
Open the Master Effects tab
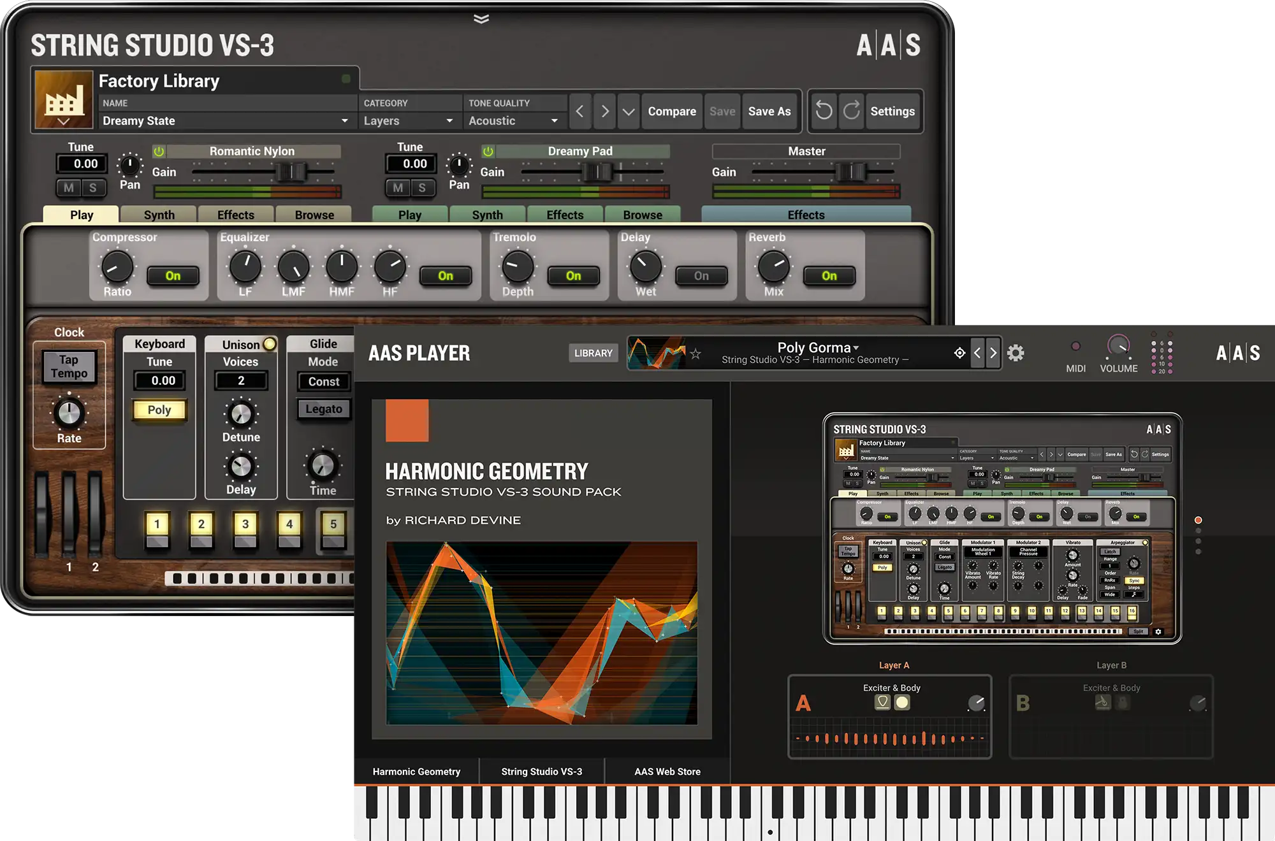tap(806, 215)
